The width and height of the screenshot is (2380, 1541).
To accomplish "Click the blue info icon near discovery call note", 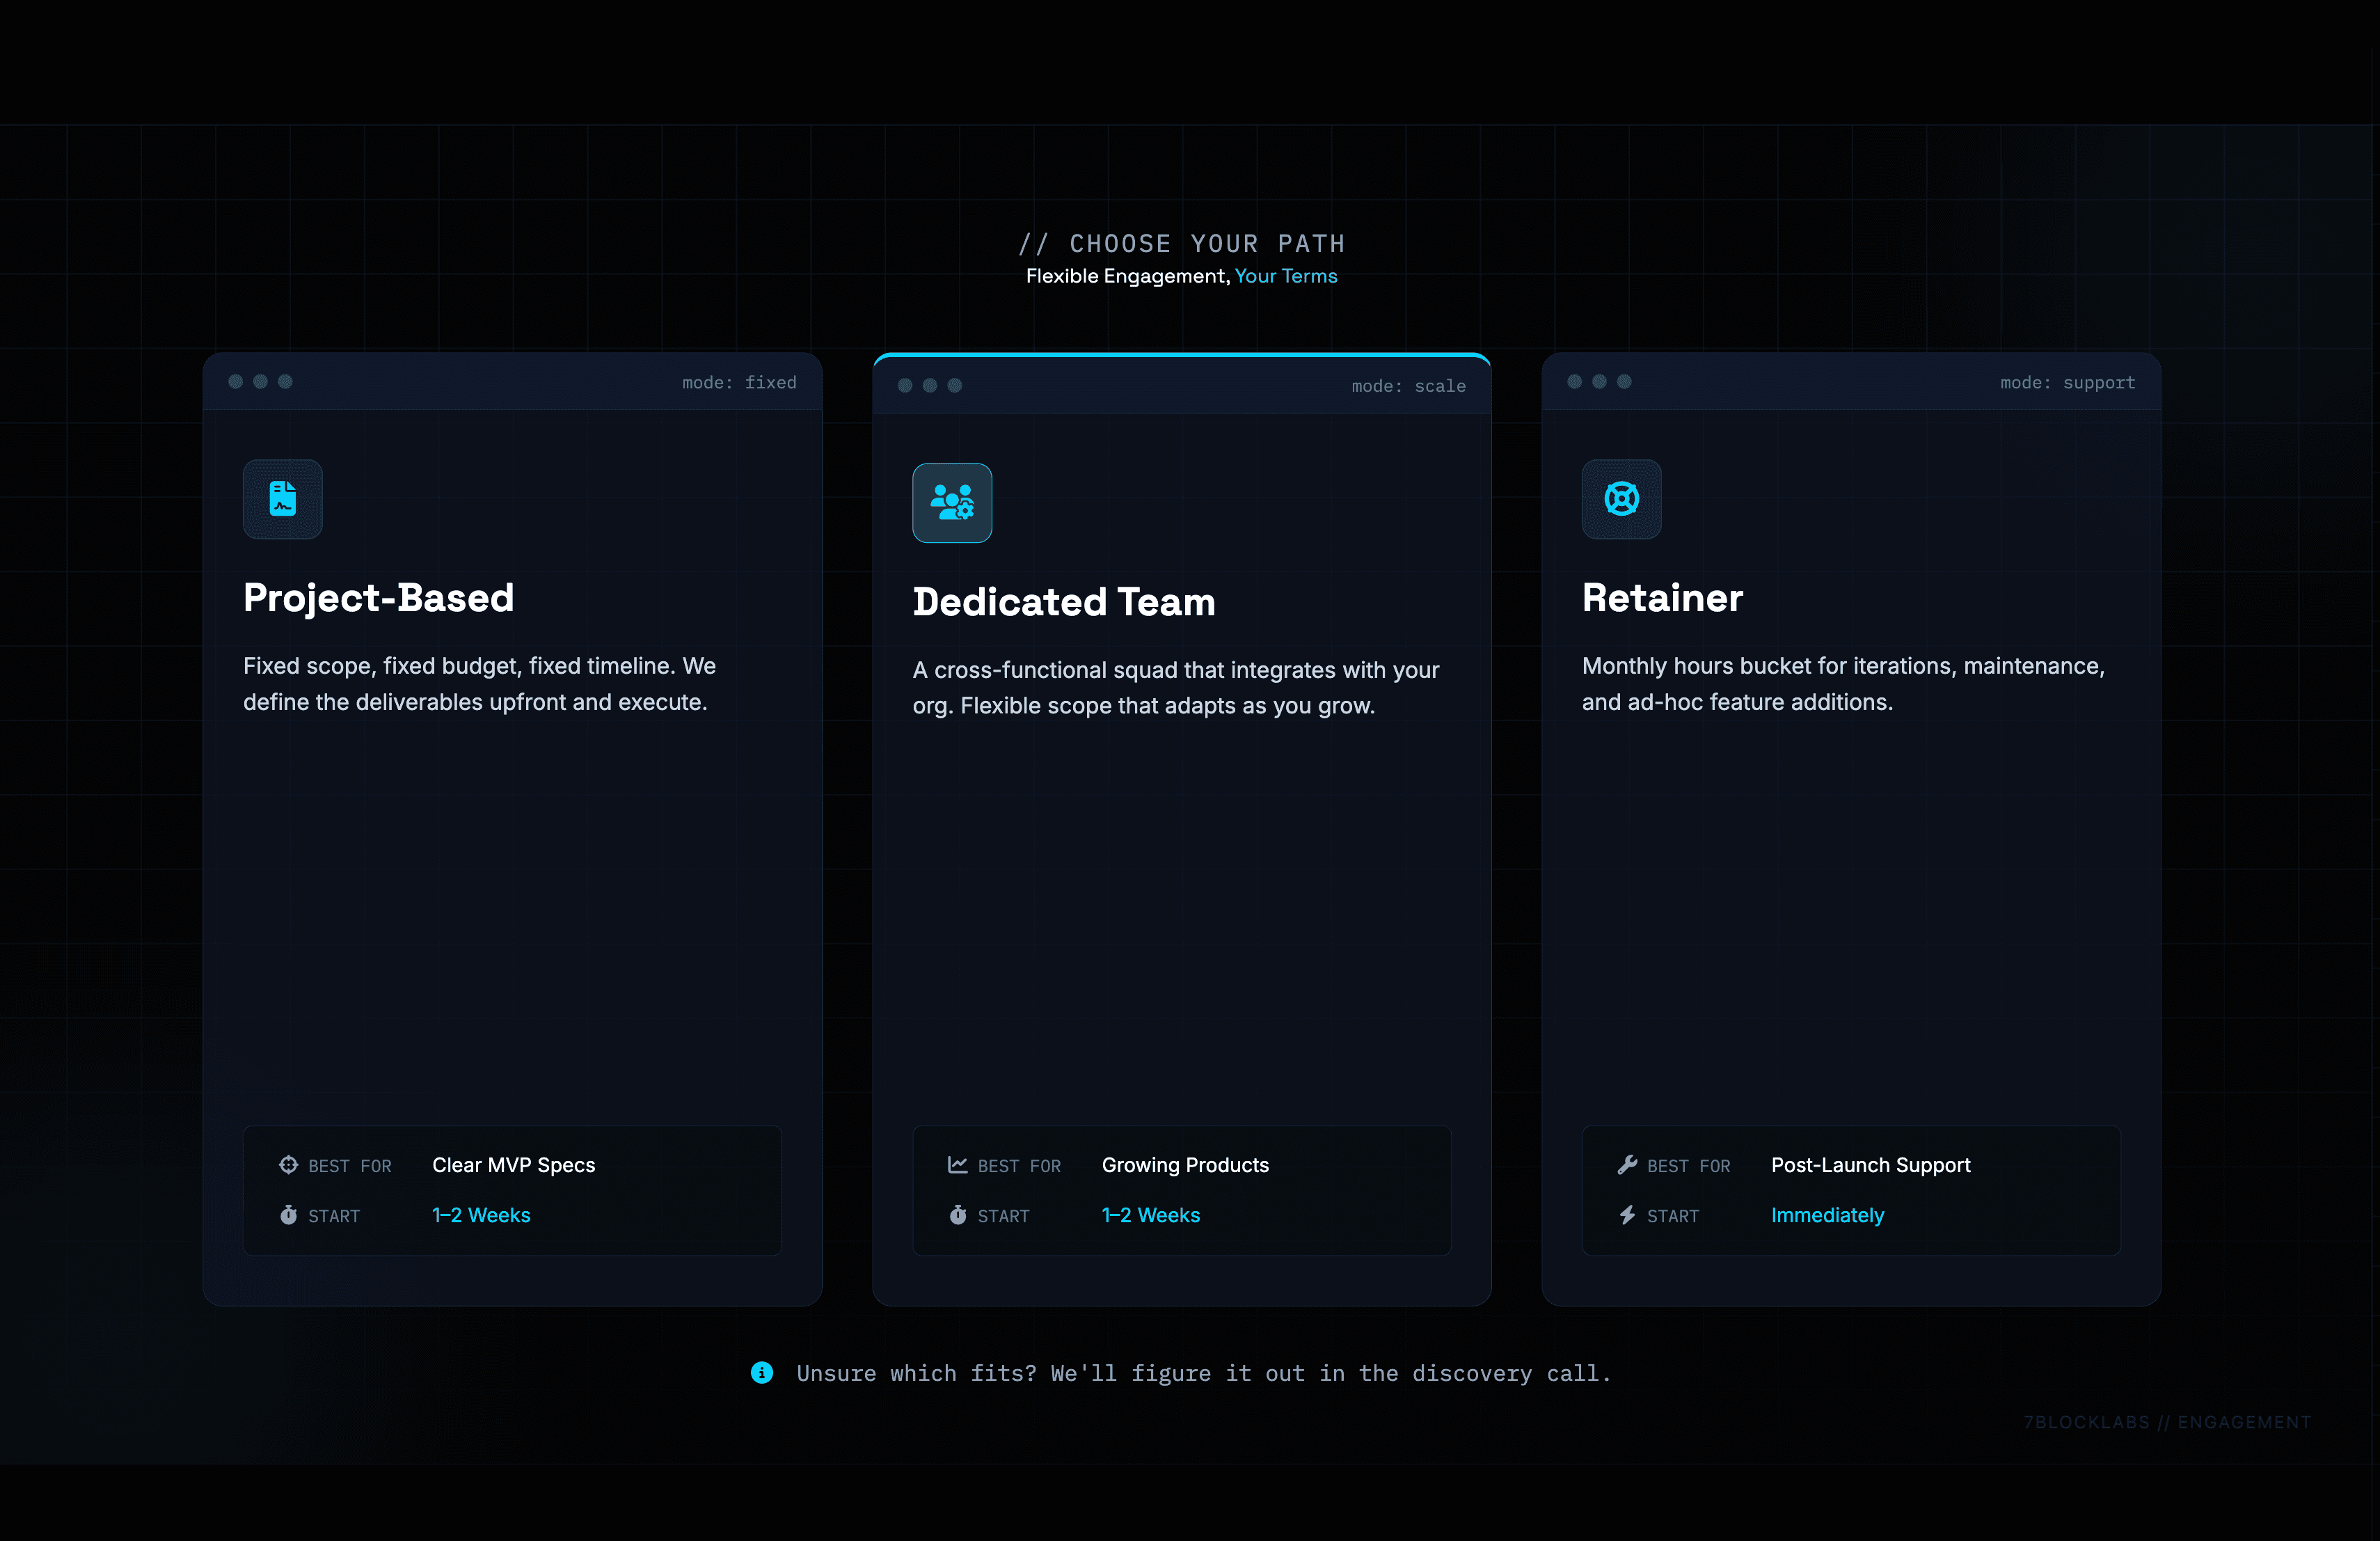I will coord(762,1373).
